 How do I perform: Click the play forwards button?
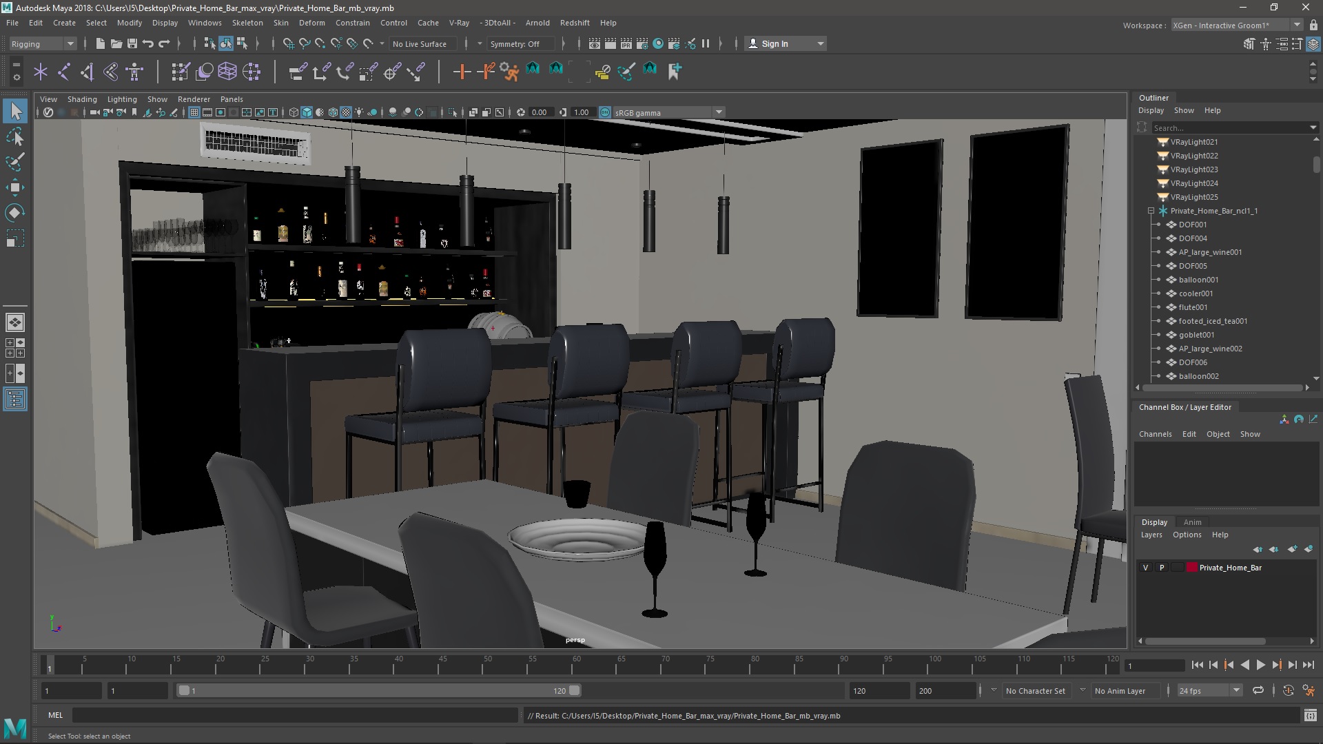point(1260,665)
